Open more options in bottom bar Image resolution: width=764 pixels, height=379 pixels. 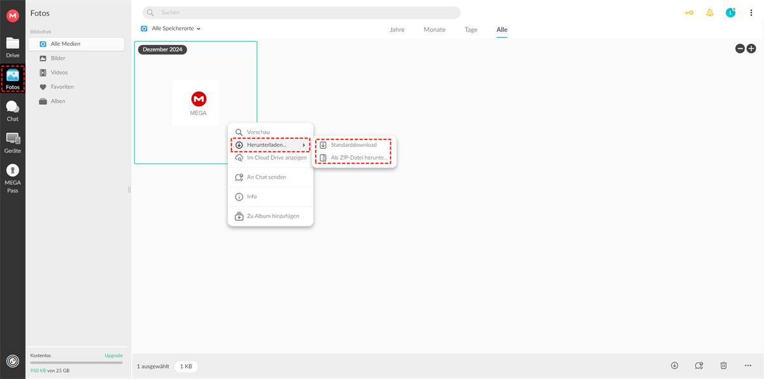pyautogui.click(x=748, y=366)
